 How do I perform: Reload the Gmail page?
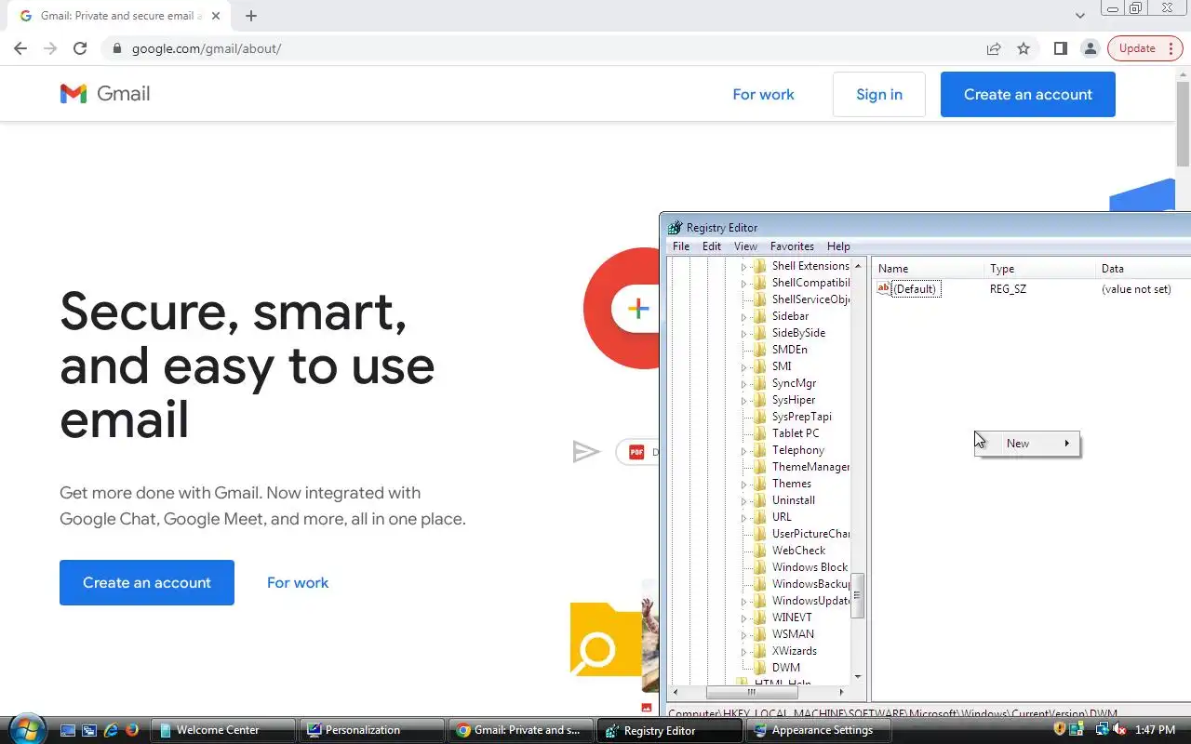(80, 48)
